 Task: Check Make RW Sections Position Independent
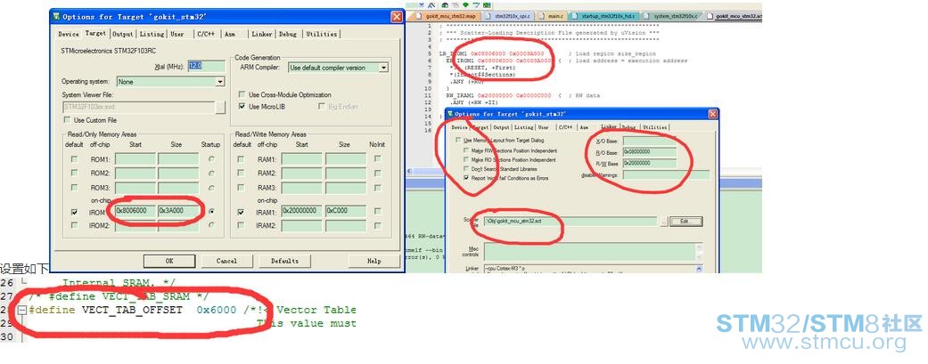[467, 150]
